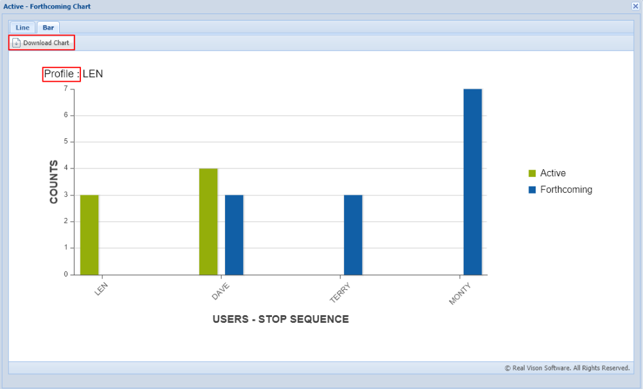
Task: Toggle the Forthcoming series legend label
Action: point(566,190)
